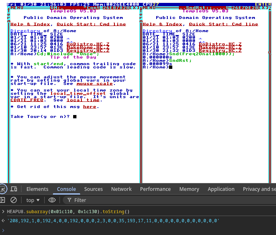The height and width of the screenshot is (235, 276).
Task: Toggle the device toolbar icon
Action: click(14, 189)
